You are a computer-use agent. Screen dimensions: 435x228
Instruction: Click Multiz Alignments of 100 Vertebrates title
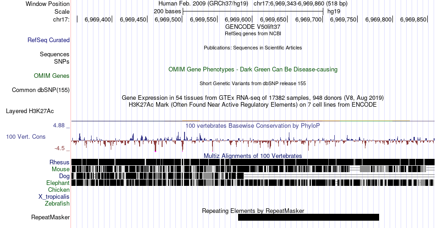point(253,156)
